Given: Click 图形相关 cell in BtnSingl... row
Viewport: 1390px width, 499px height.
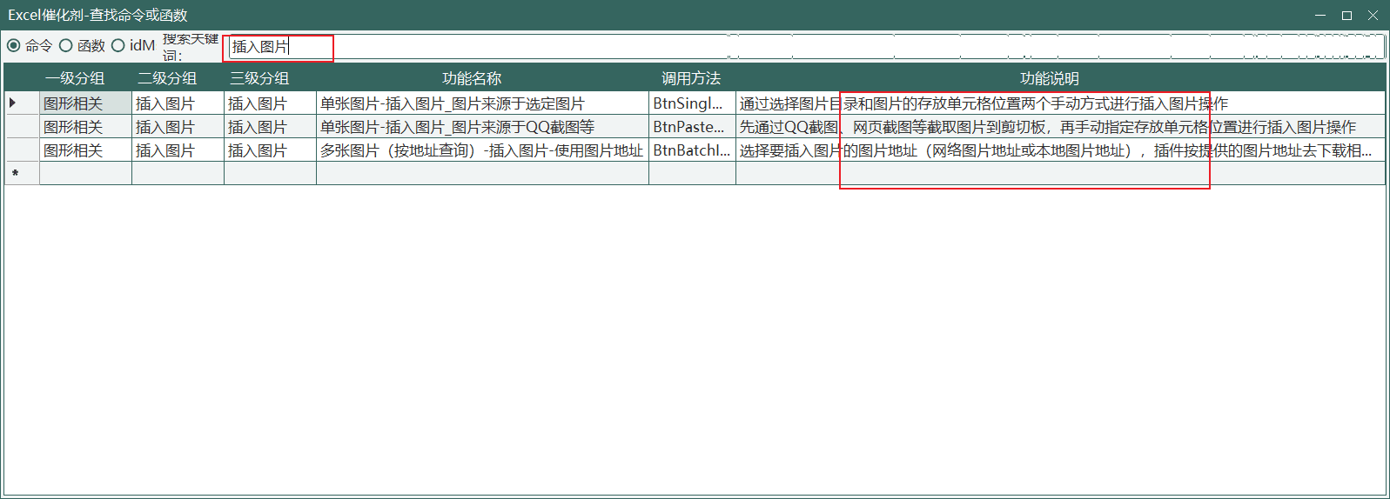Looking at the screenshot, I should coord(85,103).
